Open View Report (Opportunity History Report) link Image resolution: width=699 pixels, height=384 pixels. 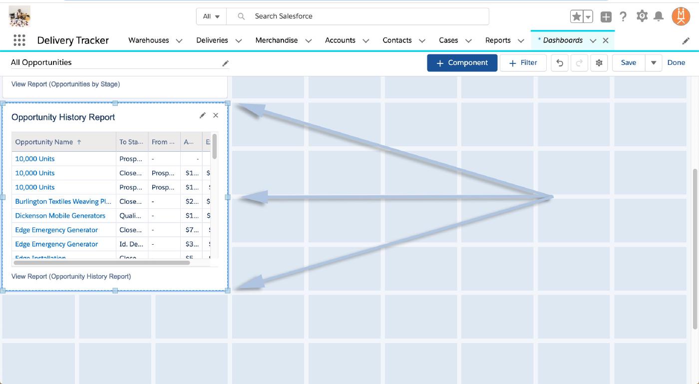tap(71, 276)
